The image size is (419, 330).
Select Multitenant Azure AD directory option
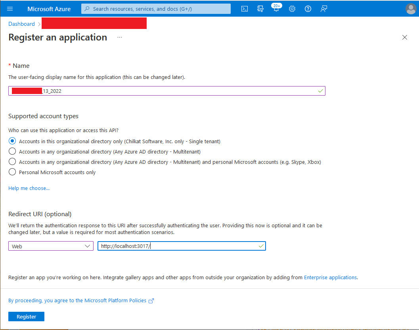12,152
